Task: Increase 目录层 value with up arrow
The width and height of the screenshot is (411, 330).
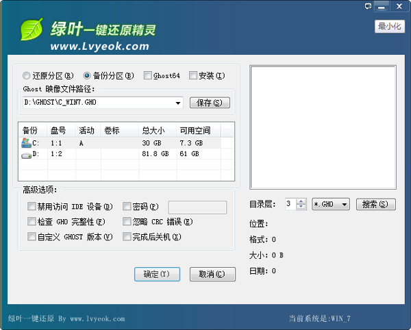Action: coord(301,202)
